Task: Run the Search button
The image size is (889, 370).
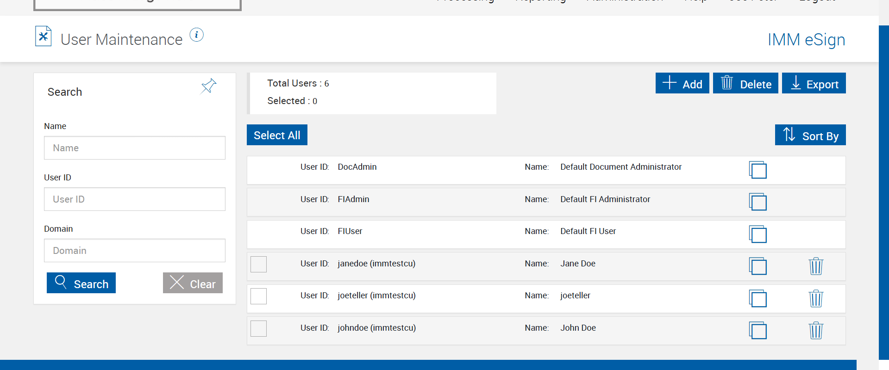Action: (x=81, y=283)
